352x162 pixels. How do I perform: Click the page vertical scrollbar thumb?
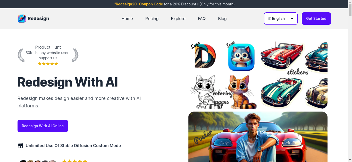350,12
